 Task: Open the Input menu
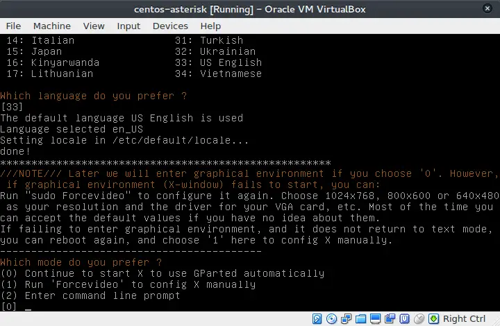[x=128, y=26]
